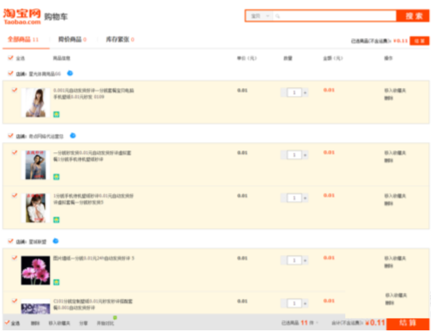This screenshot has height=331, width=431.
Task: Switch to 全部商品 tab
Action: (x=23, y=39)
